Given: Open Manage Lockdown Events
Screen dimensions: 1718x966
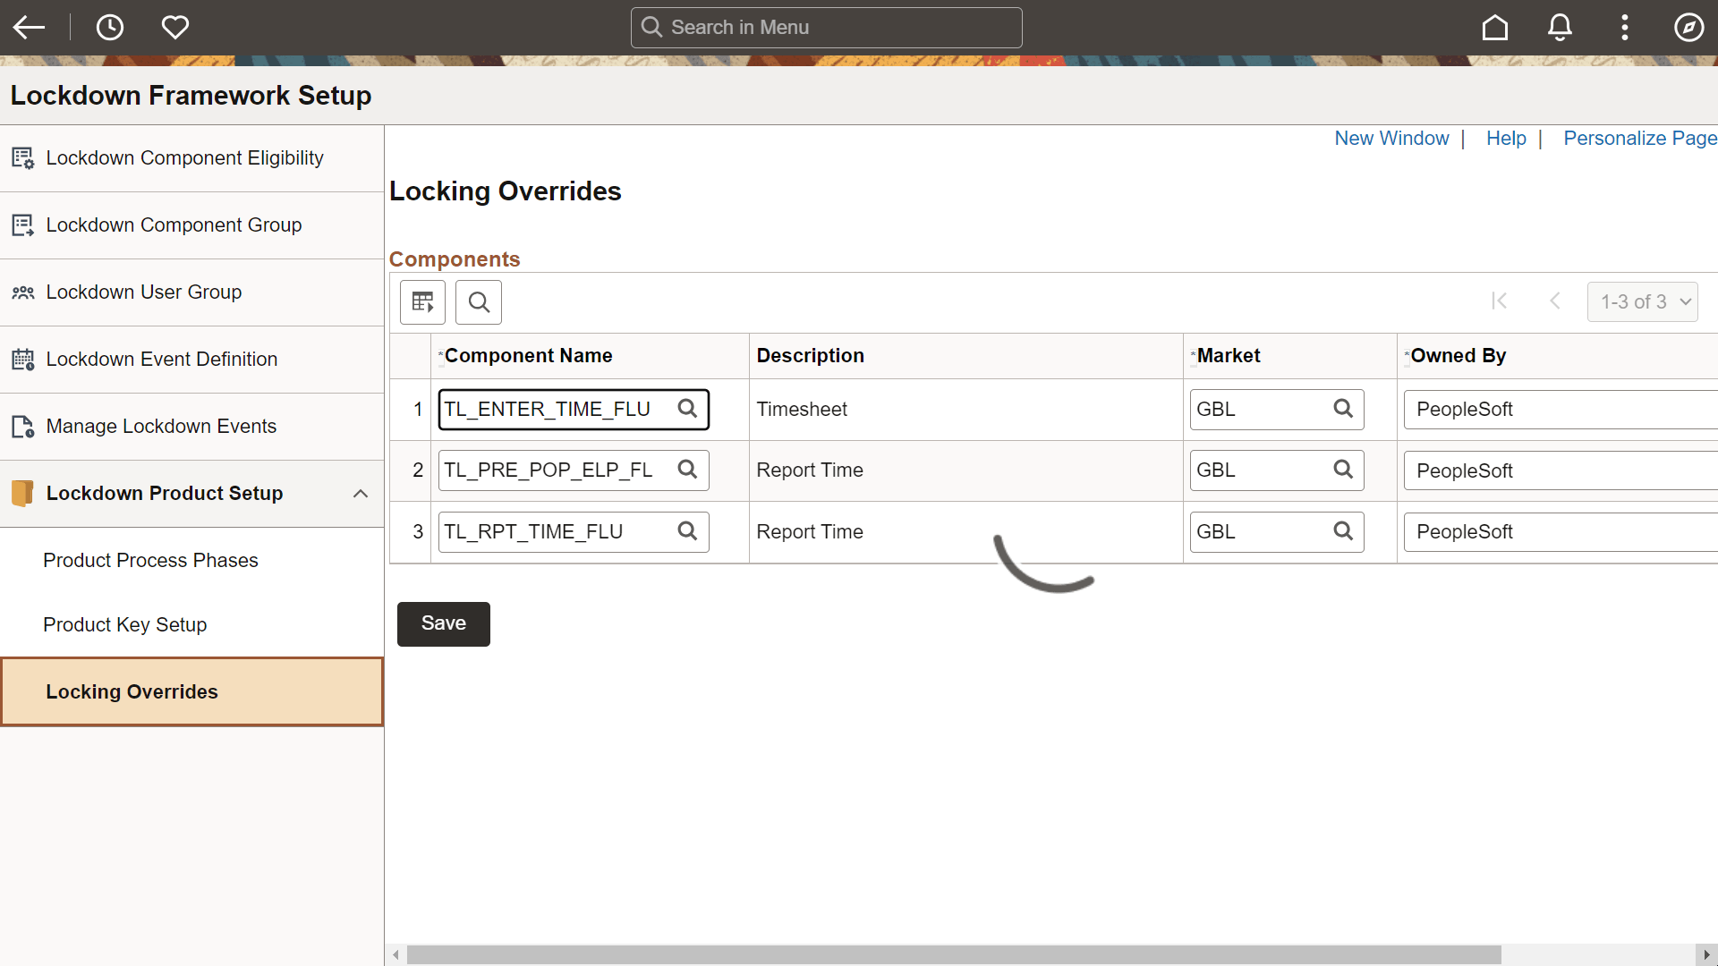Looking at the screenshot, I should tap(162, 427).
